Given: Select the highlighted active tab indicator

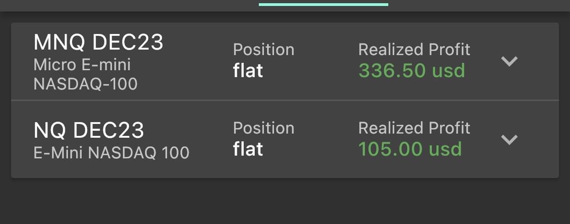Looking at the screenshot, I should (324, 5).
